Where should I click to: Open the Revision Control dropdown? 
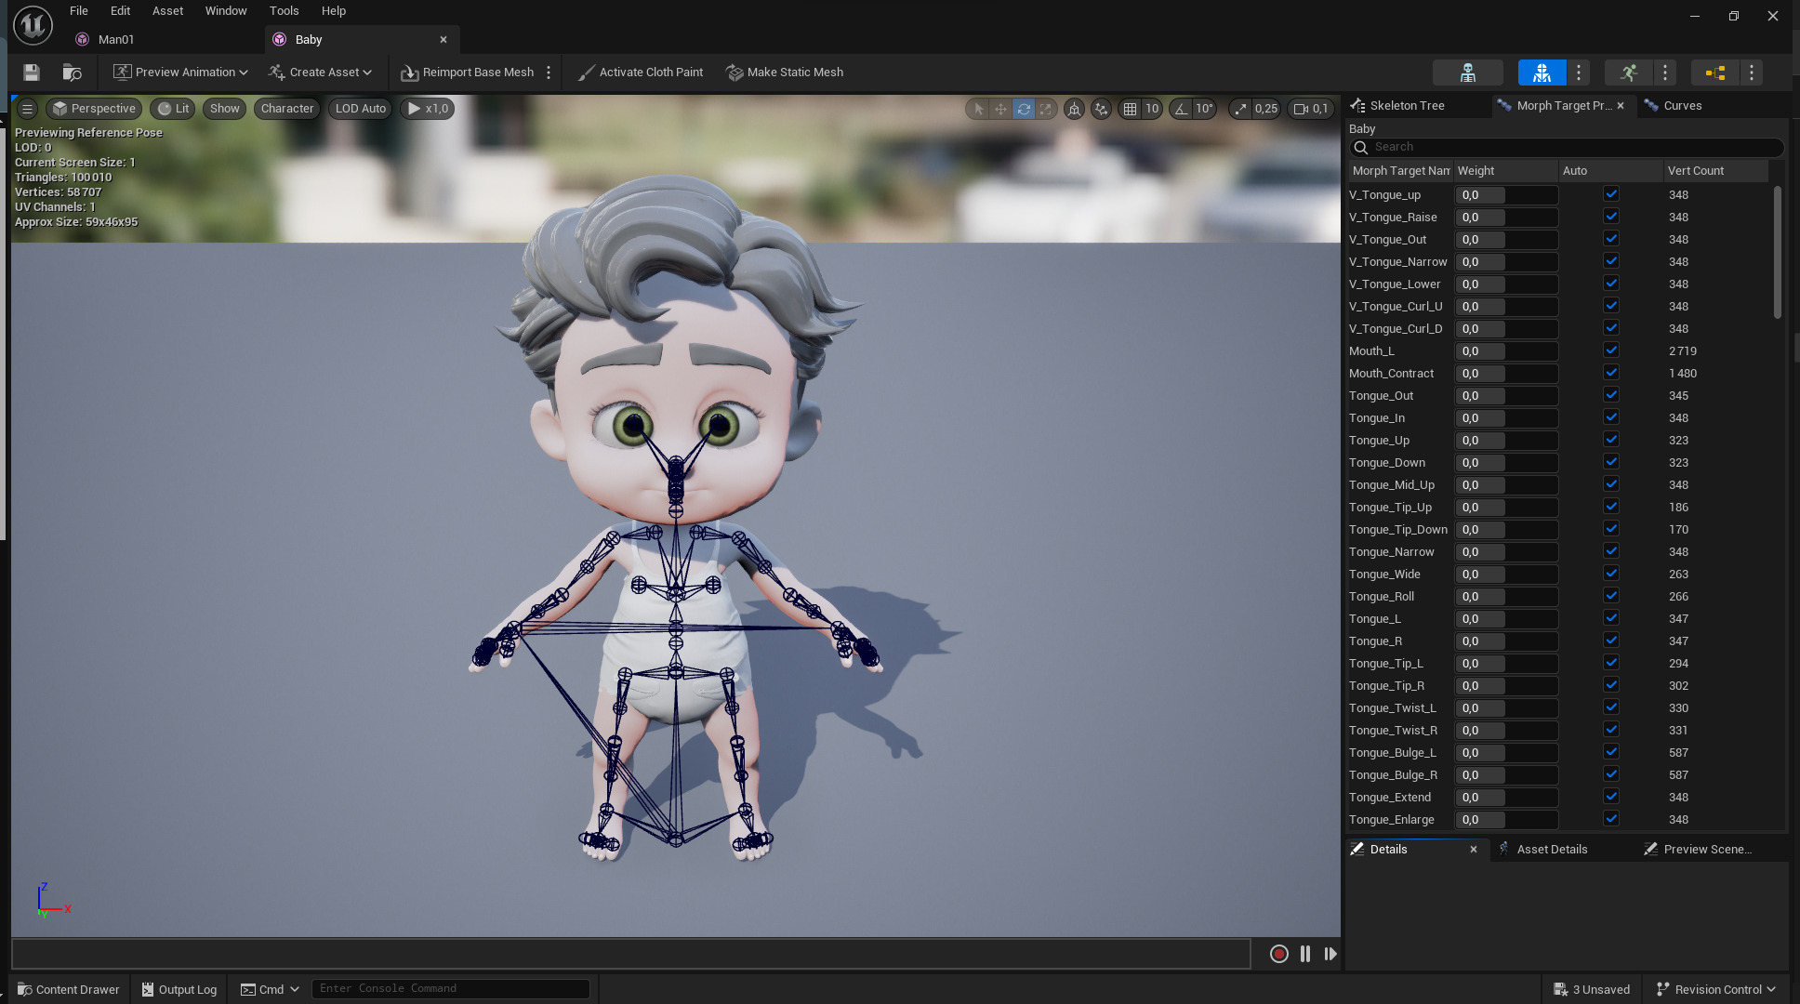click(x=1715, y=989)
